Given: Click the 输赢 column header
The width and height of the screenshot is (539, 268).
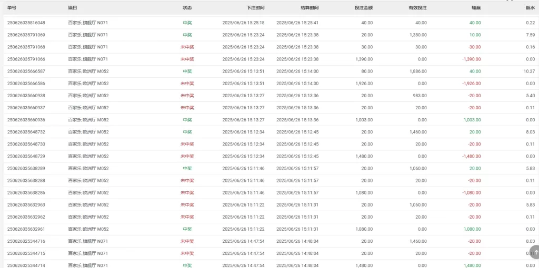Looking at the screenshot, I should [x=476, y=7].
